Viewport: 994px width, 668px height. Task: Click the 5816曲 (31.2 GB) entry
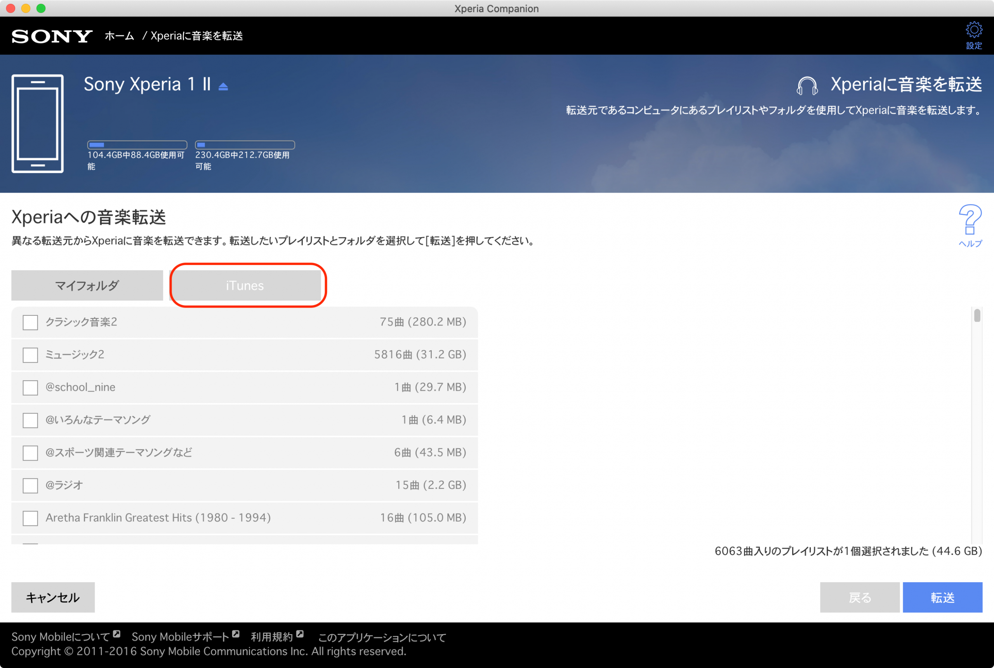pos(421,355)
